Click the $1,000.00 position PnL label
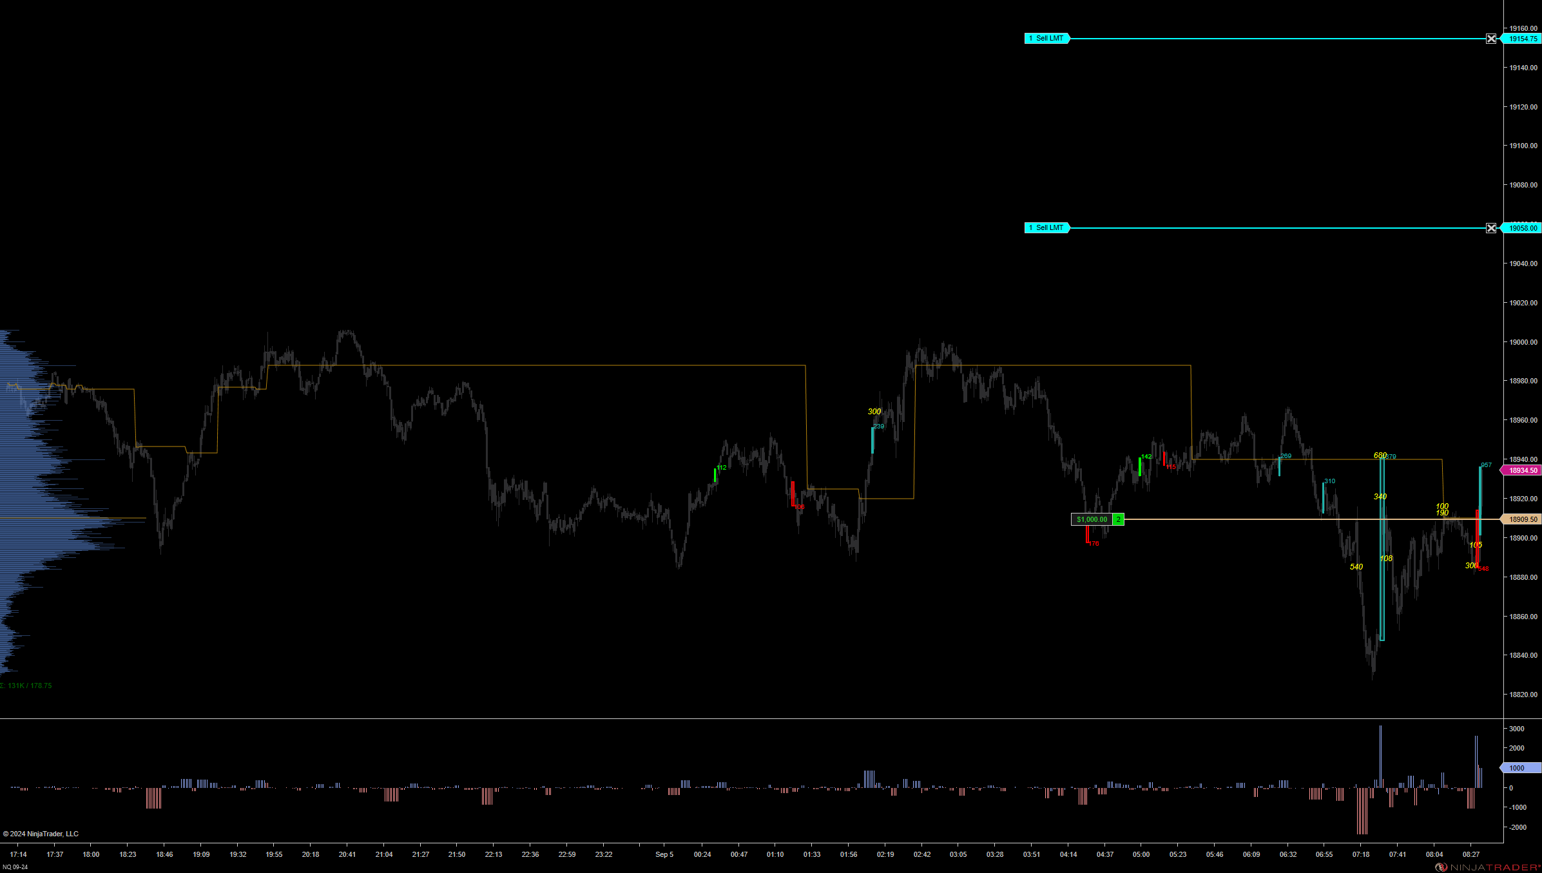 click(1092, 519)
